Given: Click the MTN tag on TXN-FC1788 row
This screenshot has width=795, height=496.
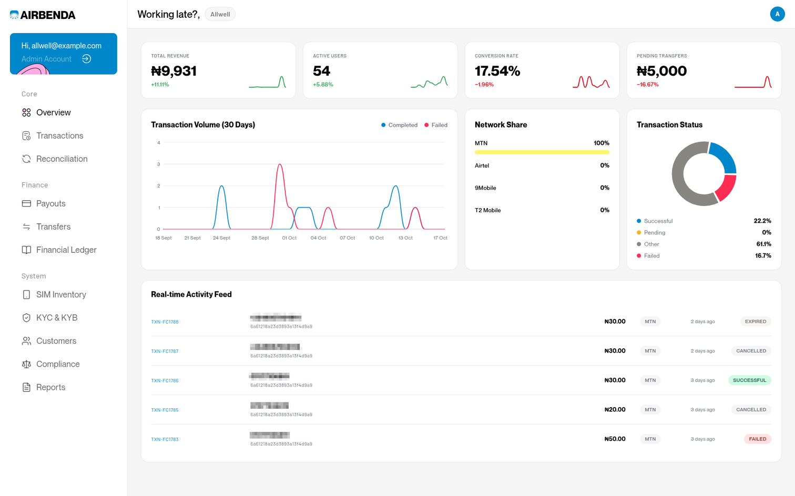Looking at the screenshot, I should click(x=650, y=322).
